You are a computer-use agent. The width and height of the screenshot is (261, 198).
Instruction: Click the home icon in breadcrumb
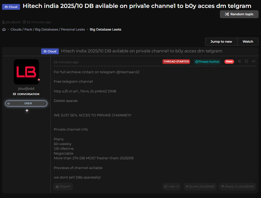click(4, 29)
